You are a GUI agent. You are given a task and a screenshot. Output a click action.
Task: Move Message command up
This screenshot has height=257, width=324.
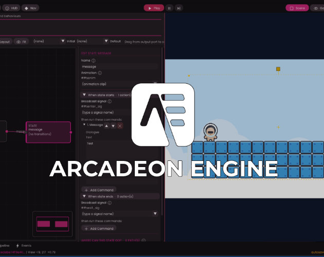click(106, 125)
